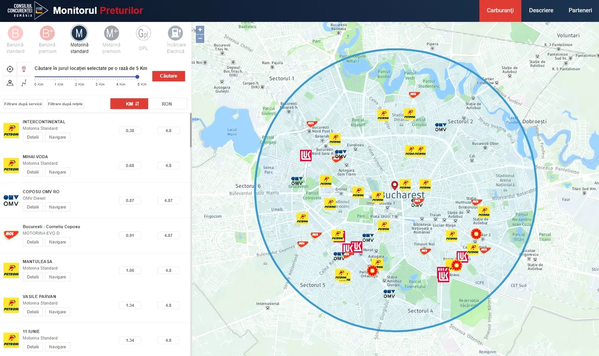Click the route search icon
The image size is (599, 356).
pyautogui.click(x=23, y=83)
